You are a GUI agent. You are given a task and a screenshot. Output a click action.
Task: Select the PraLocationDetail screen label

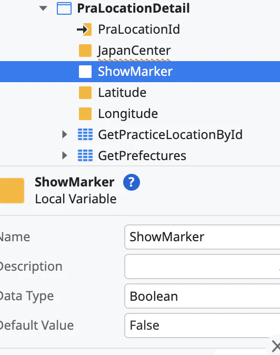coord(133,8)
